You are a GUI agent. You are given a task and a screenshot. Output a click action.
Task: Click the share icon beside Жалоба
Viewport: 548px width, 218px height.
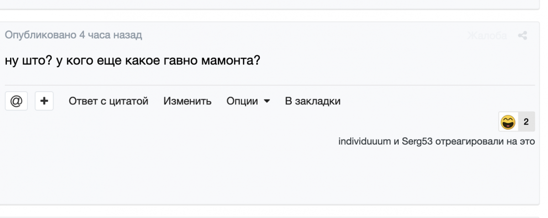[x=523, y=36]
